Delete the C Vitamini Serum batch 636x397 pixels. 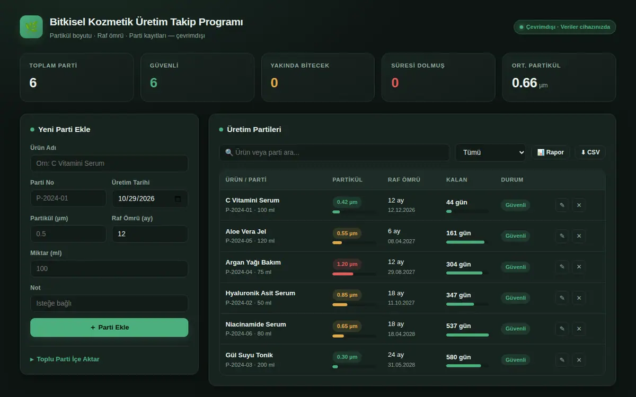(579, 205)
